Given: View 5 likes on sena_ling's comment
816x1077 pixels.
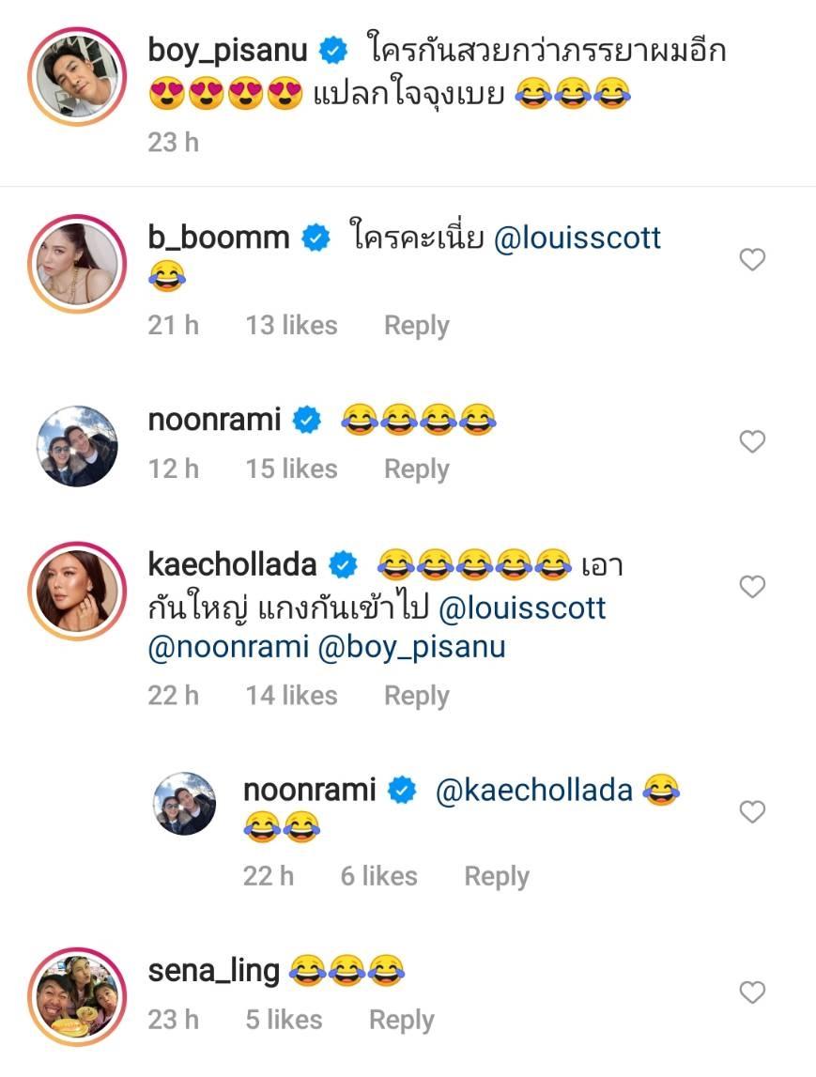Looking at the screenshot, I should 284,1020.
